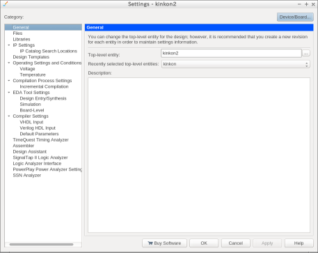The width and height of the screenshot is (318, 253).
Task: Select IP Settings in the category tree
Action: pyautogui.click(x=24, y=45)
